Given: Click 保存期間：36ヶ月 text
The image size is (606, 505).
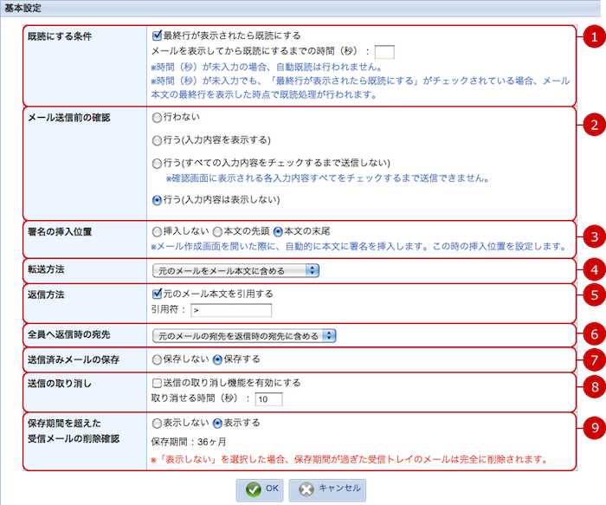Looking at the screenshot, I should [189, 442].
